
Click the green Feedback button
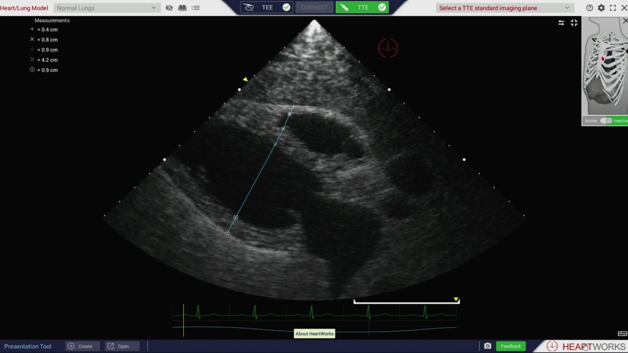[x=510, y=346]
